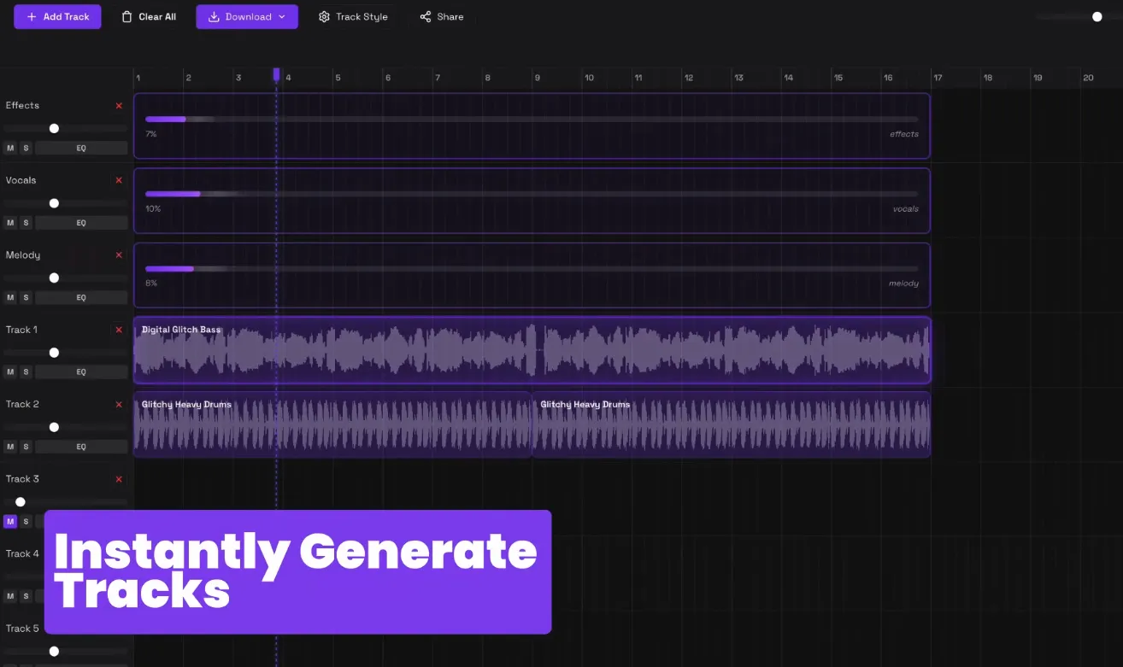Click the gear icon for Track Style
The image size is (1123, 667).
coord(324,17)
